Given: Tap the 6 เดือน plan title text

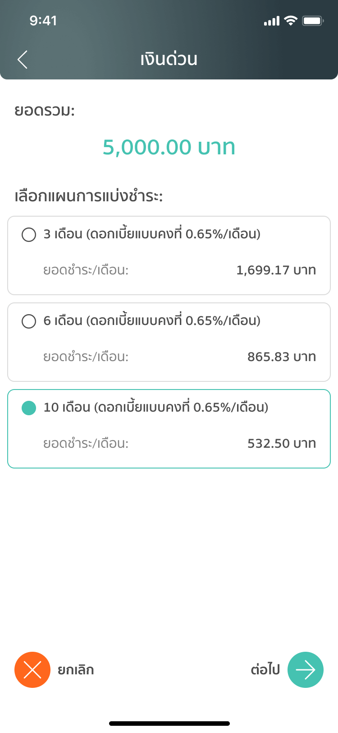Looking at the screenshot, I should click(x=152, y=320).
